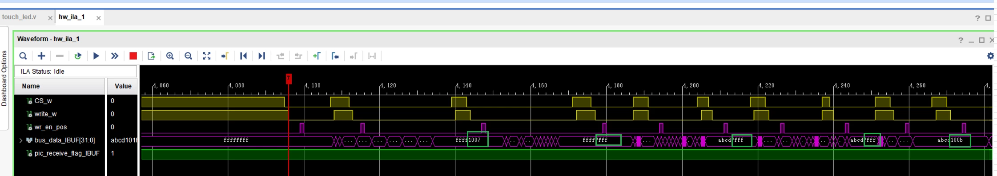Open waveform panel help question mark
The image size is (997, 176).
961,40
